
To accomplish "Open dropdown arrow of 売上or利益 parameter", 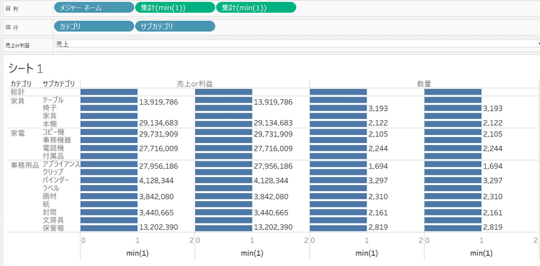I will [538, 44].
